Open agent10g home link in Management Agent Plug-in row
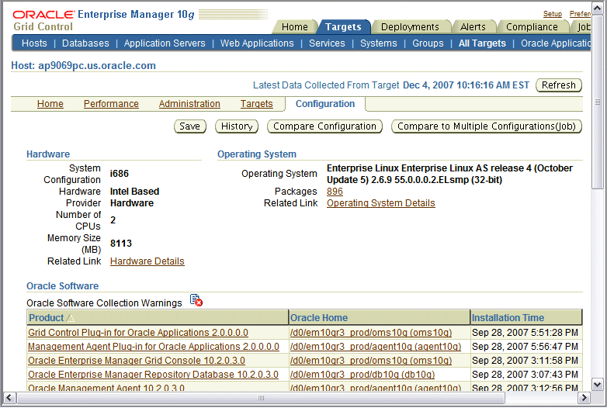 click(376, 347)
